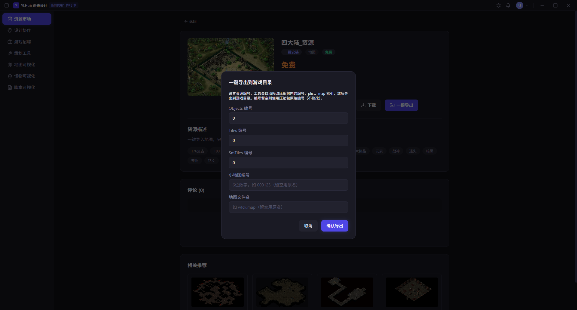Select 怪物可视化 in the sidebar
The width and height of the screenshot is (577, 310).
click(27, 76)
